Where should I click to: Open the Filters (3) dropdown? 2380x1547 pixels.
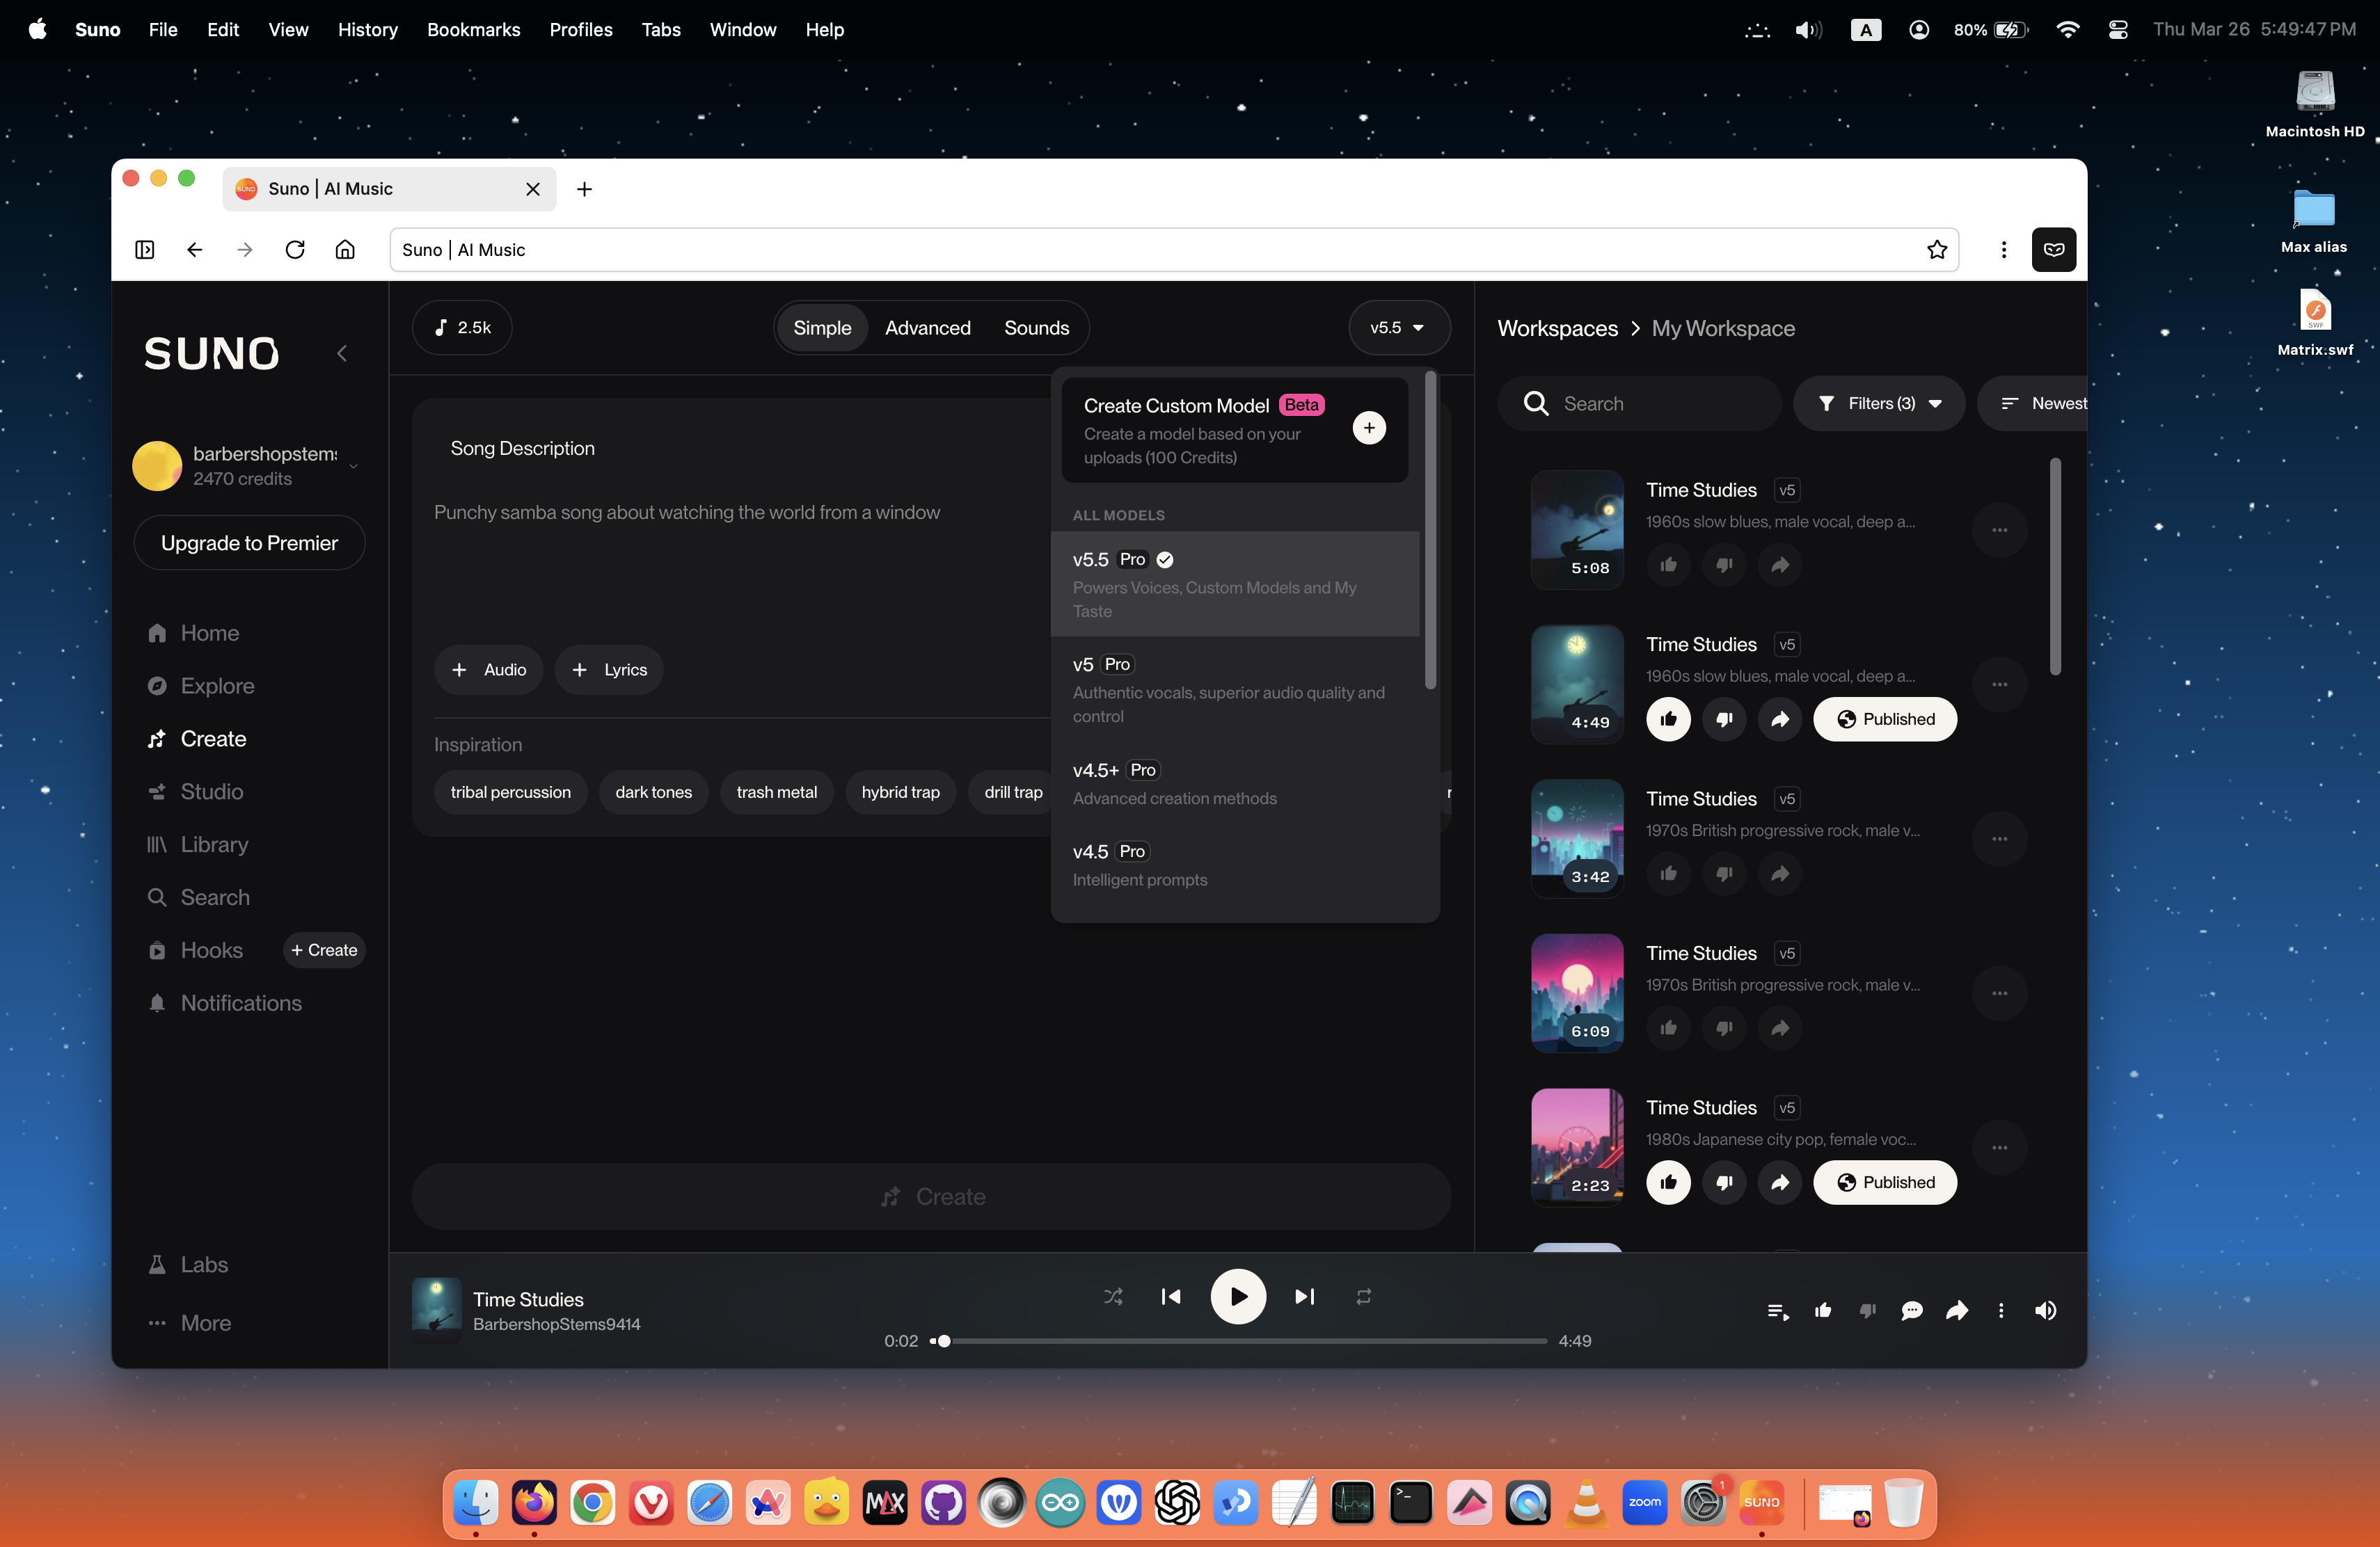coord(1878,403)
